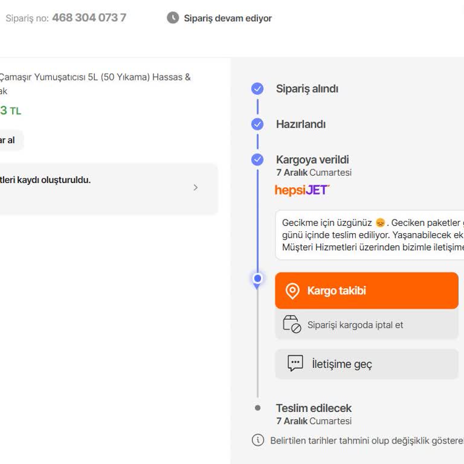The image size is (464, 464).
Task: Click the current progress marker dot
Action: pos(257,279)
